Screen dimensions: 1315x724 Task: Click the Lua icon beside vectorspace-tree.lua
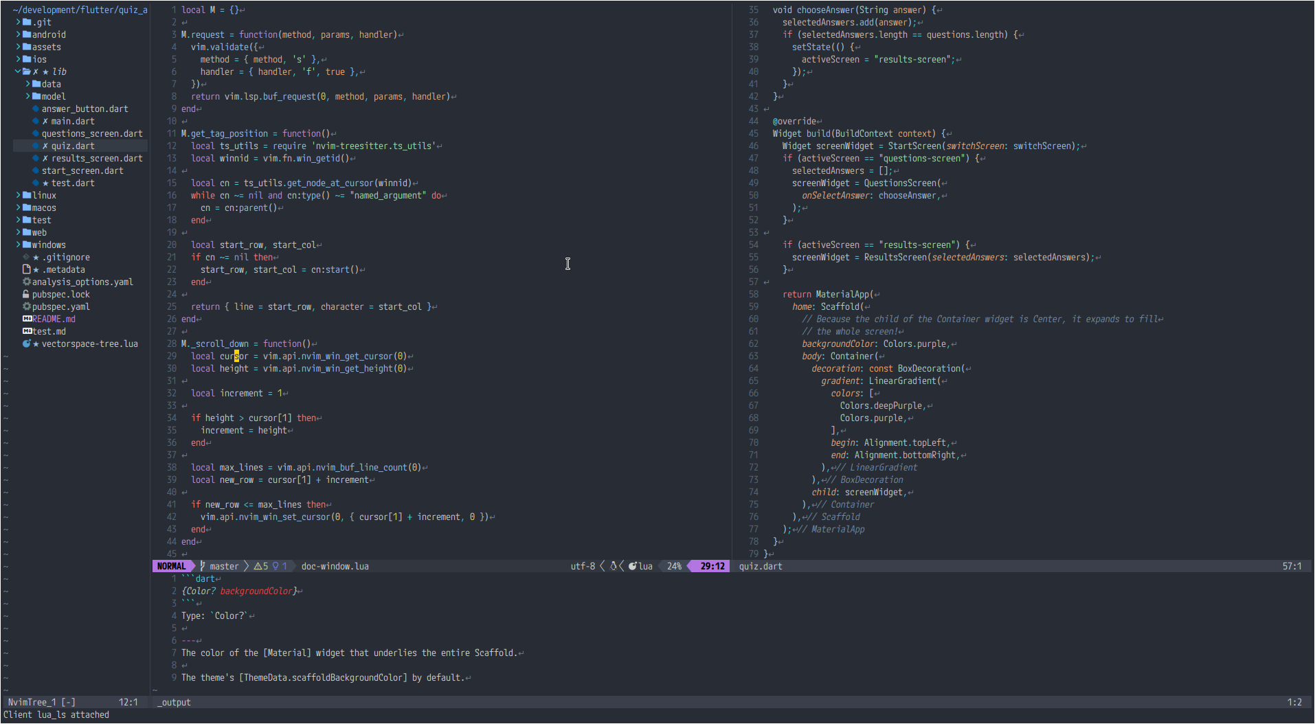(x=27, y=343)
